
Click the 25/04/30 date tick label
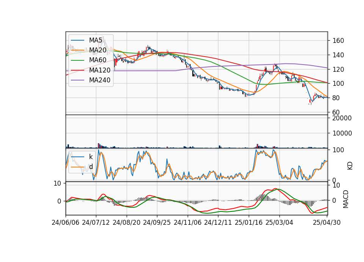(327, 223)
